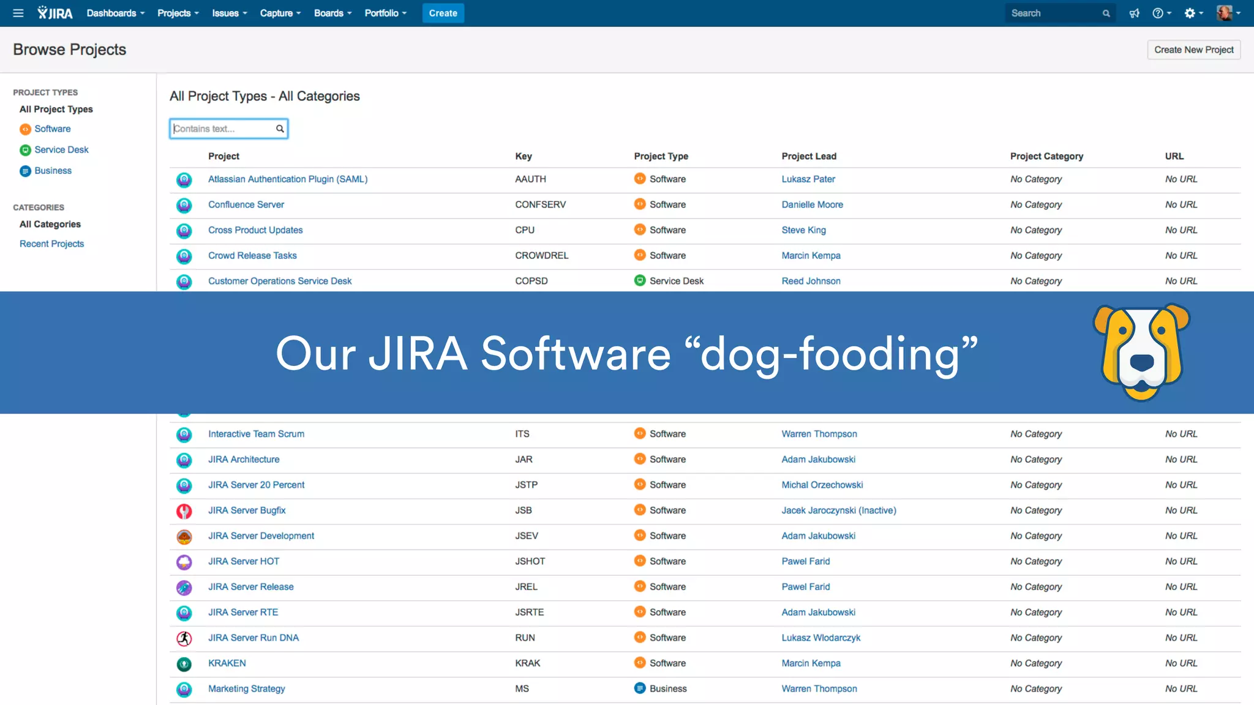This screenshot has height=705, width=1254.
Task: Open Steve King's profile link
Action: point(803,230)
